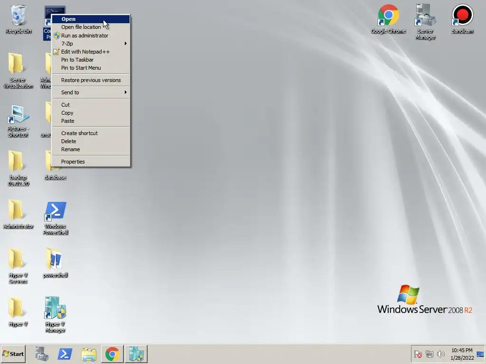Launch PowerShell from the taskbar
The image size is (486, 364).
tap(65, 354)
